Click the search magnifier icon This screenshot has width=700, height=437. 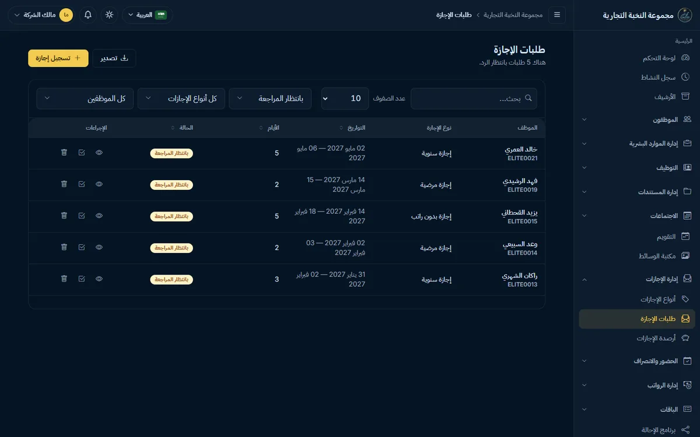click(528, 98)
